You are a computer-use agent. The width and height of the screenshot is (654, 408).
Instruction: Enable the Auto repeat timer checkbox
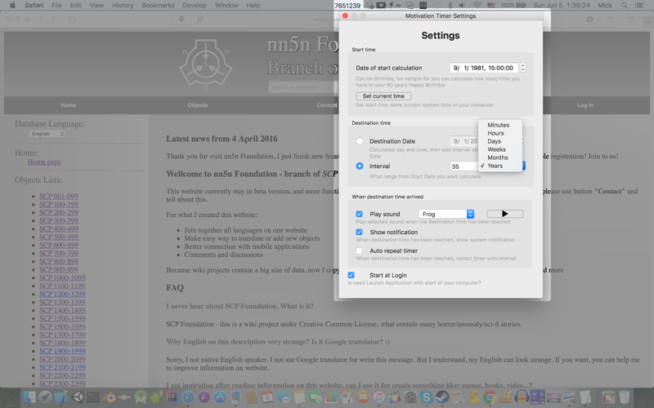[x=359, y=251]
